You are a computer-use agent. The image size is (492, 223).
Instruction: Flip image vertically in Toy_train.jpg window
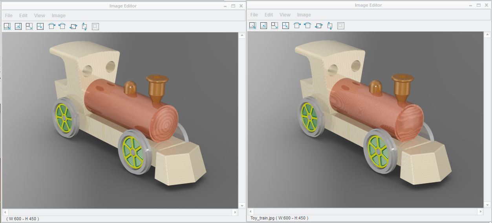(x=330, y=25)
